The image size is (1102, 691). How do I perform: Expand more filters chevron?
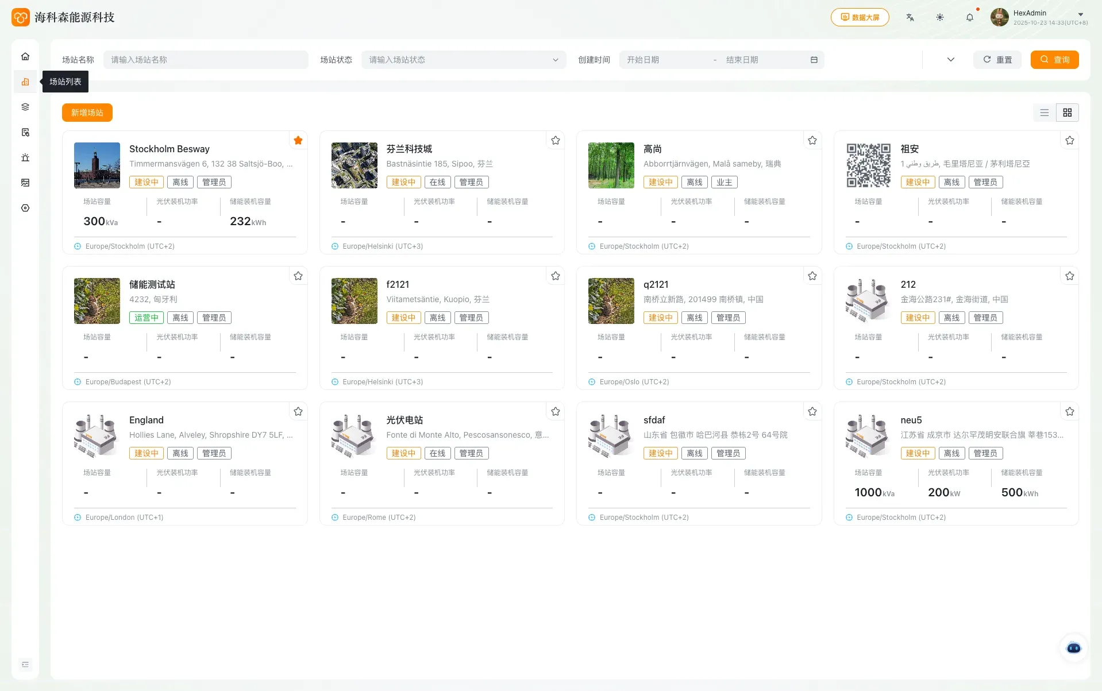coord(951,60)
